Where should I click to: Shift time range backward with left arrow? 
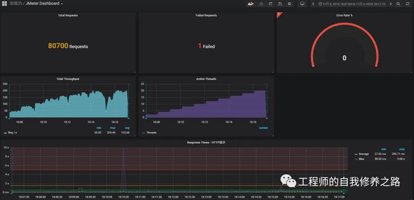[313, 4]
